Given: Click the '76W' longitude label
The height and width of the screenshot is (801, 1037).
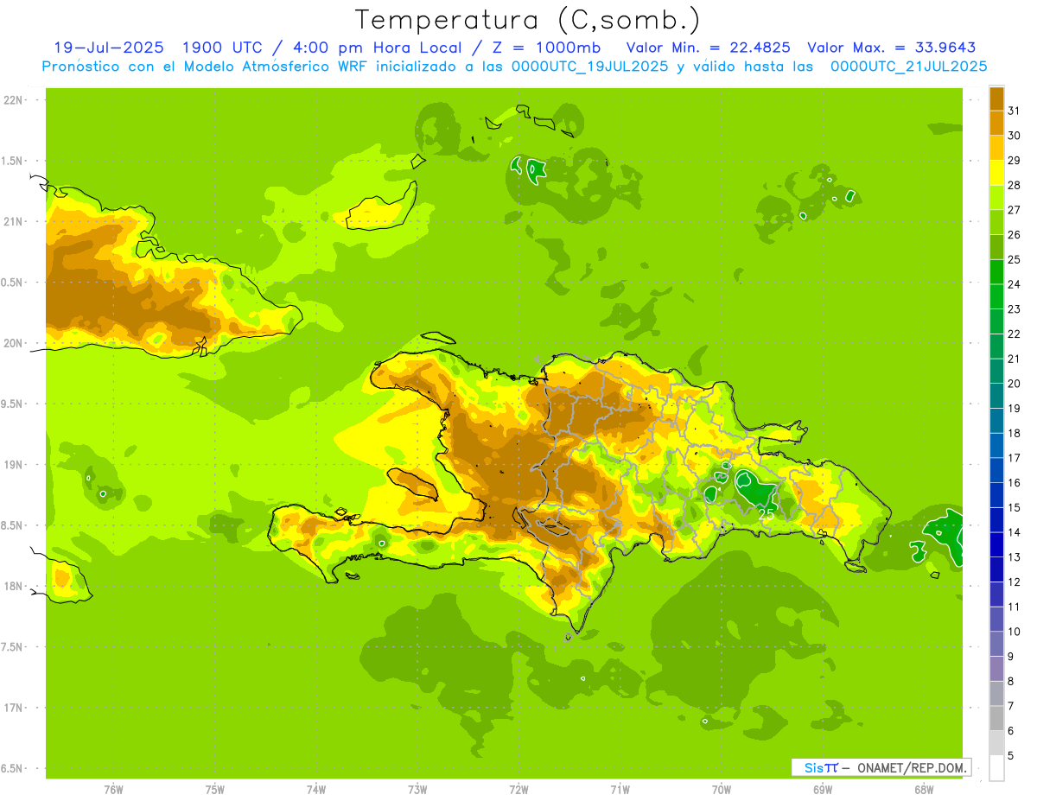Looking at the screenshot, I should 113,790.
